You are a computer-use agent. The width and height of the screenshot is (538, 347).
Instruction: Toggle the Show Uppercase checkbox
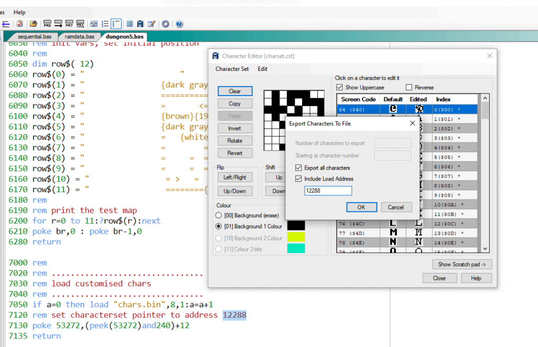point(339,88)
